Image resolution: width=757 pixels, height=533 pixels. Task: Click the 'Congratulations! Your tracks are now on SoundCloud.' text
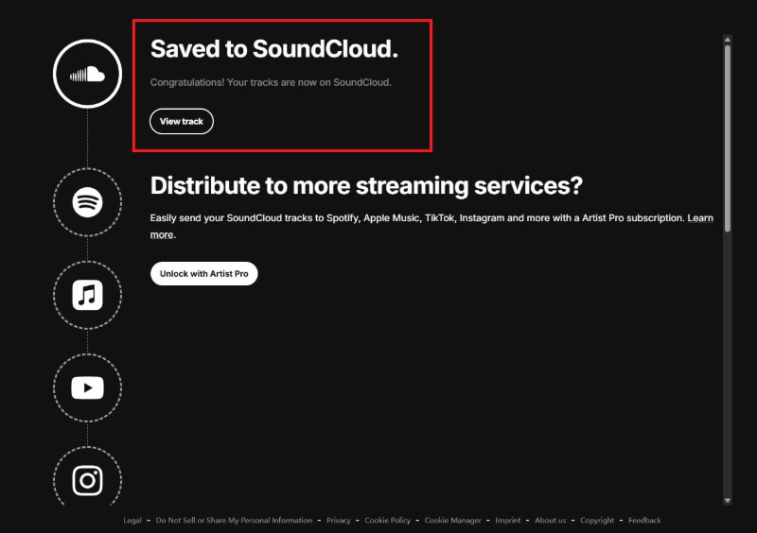[271, 82]
